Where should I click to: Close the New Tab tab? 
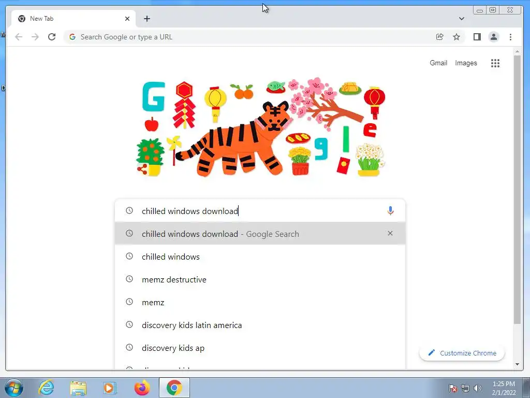pyautogui.click(x=127, y=19)
